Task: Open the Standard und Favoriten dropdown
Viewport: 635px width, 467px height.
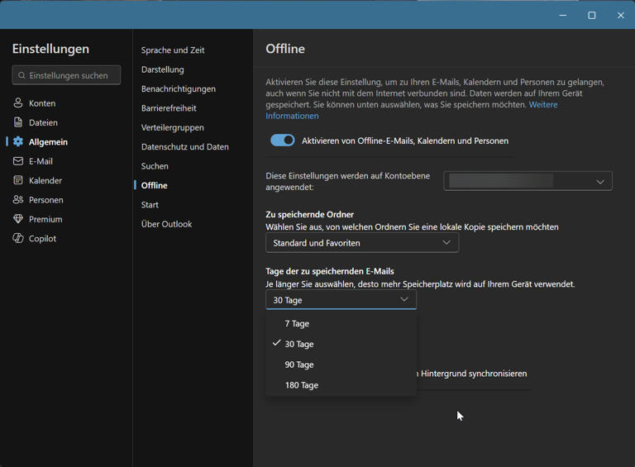Action: (x=362, y=243)
